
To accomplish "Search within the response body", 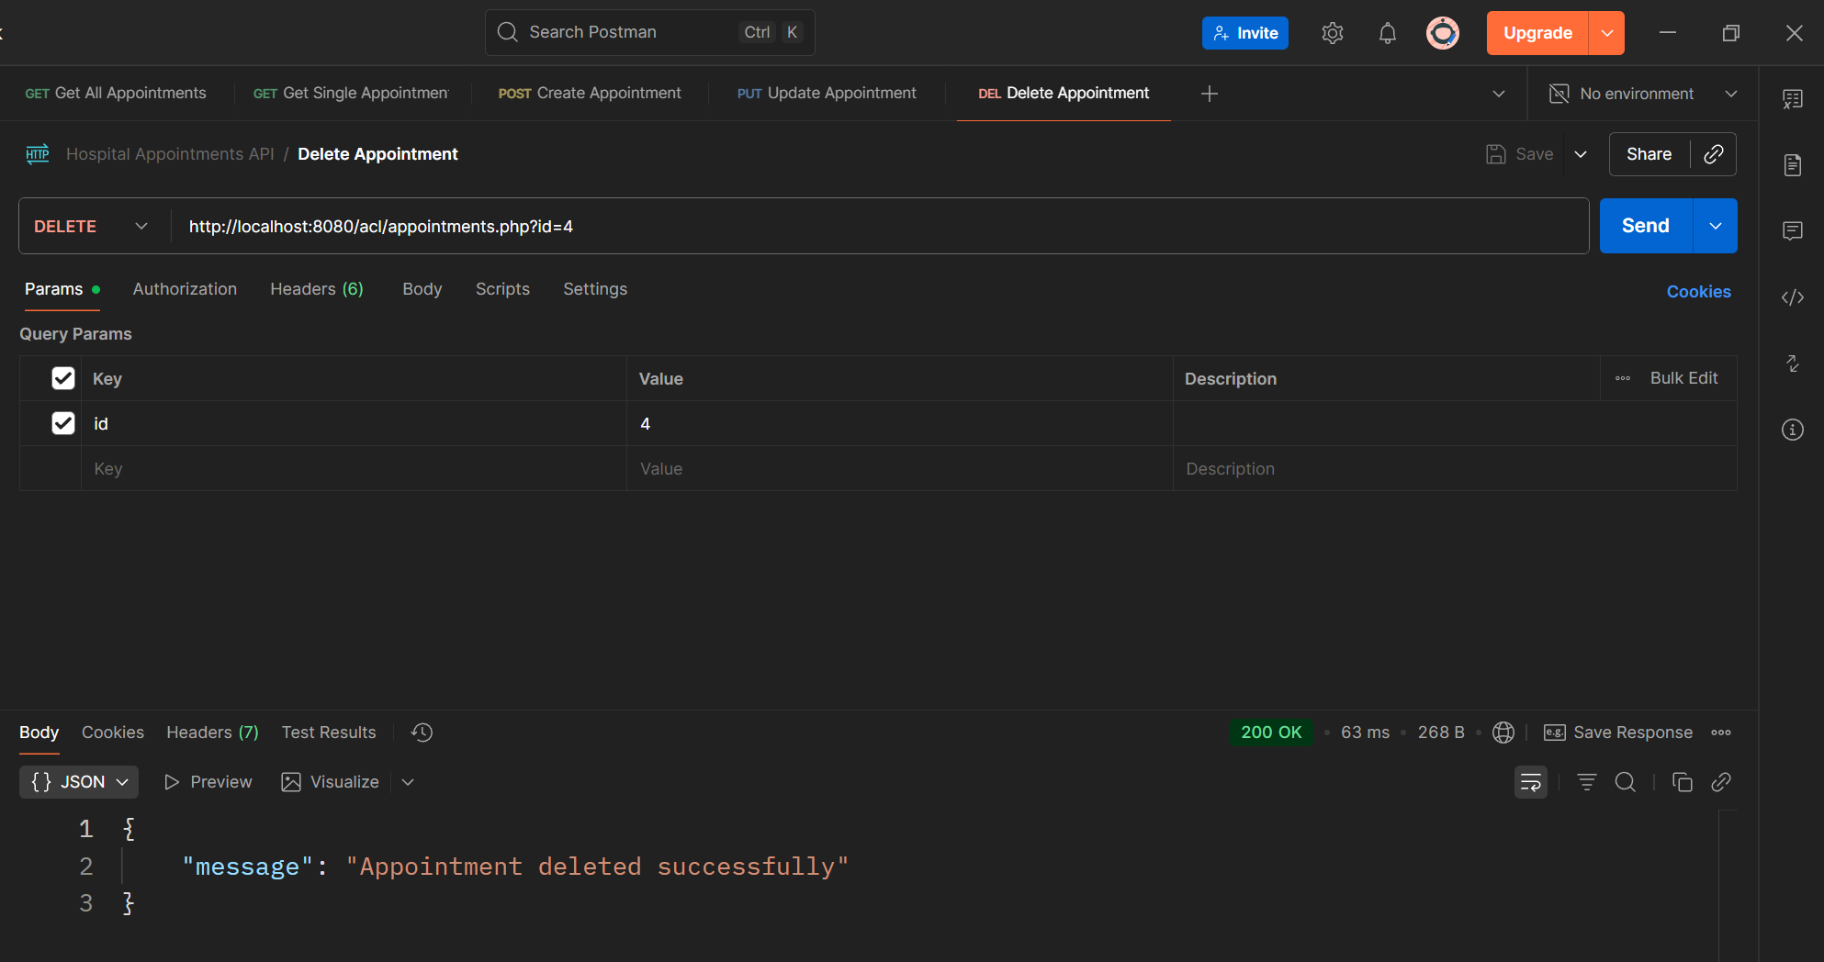I will (1625, 782).
